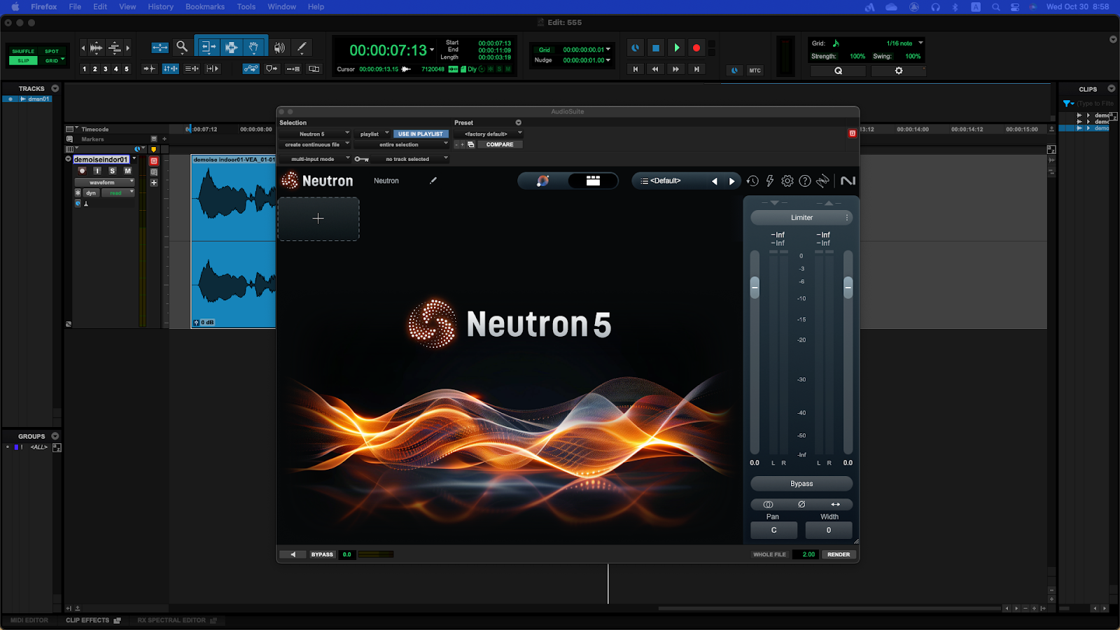The height and width of the screenshot is (630, 1120).
Task: Click copy settings icon beside COMPARE
Action: (471, 145)
